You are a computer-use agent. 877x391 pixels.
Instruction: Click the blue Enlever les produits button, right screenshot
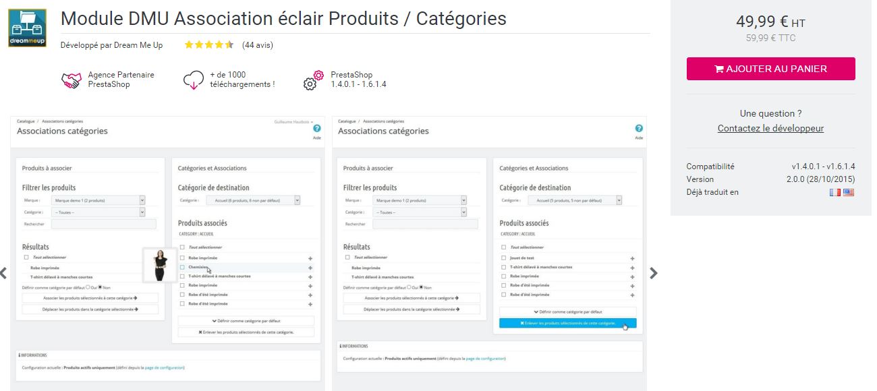coord(567,324)
